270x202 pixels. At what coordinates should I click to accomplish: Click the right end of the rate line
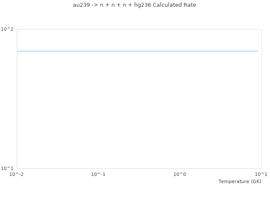coord(258,51)
